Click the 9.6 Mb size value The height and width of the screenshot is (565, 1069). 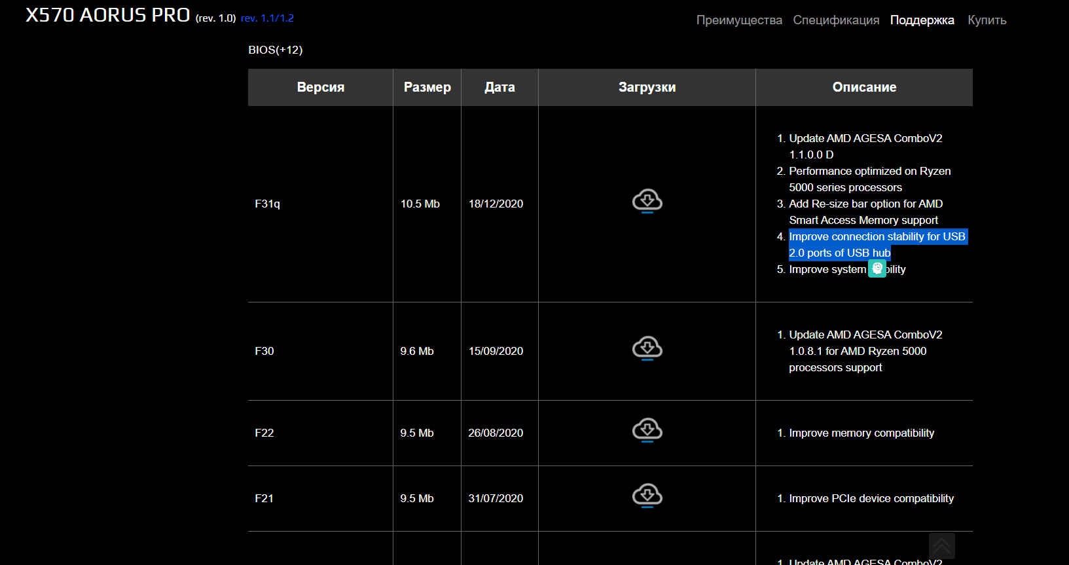(x=417, y=351)
